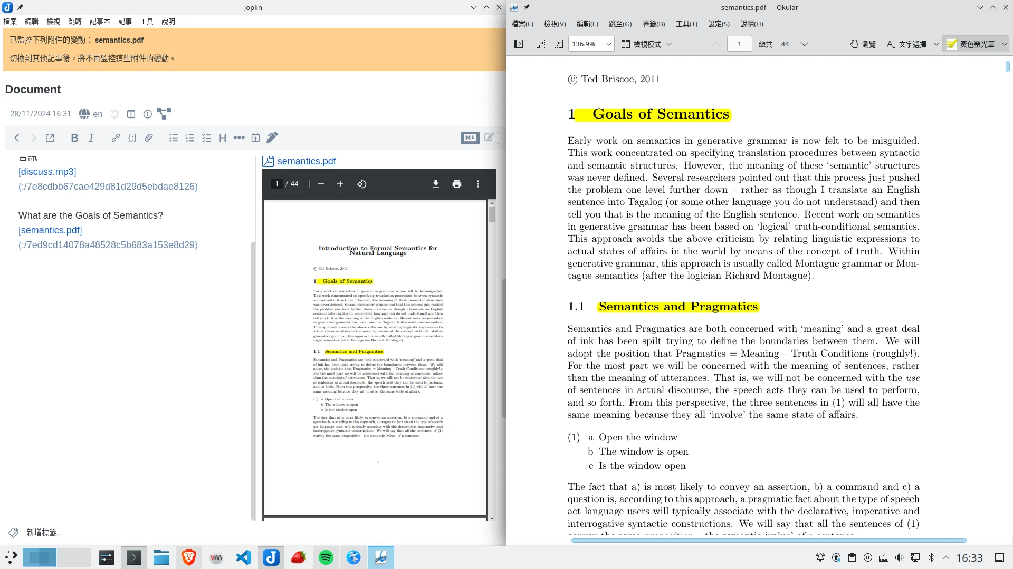
Task: Print the embedded semantics PDF
Action: 457,184
